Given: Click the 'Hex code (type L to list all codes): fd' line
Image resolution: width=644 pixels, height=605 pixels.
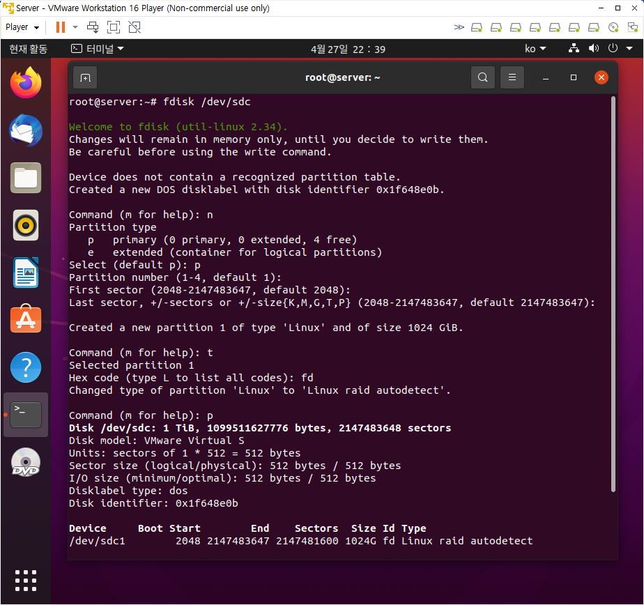Looking at the screenshot, I should coord(191,378).
